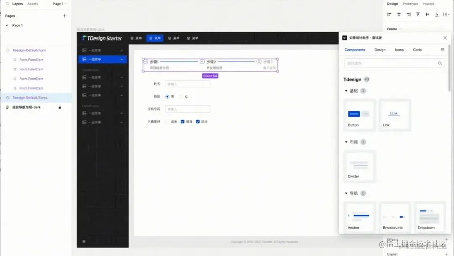Image resolution: width=454 pixels, height=256 pixels.
Task: Click the plugin panel vertical scrollbar
Action: point(449,68)
